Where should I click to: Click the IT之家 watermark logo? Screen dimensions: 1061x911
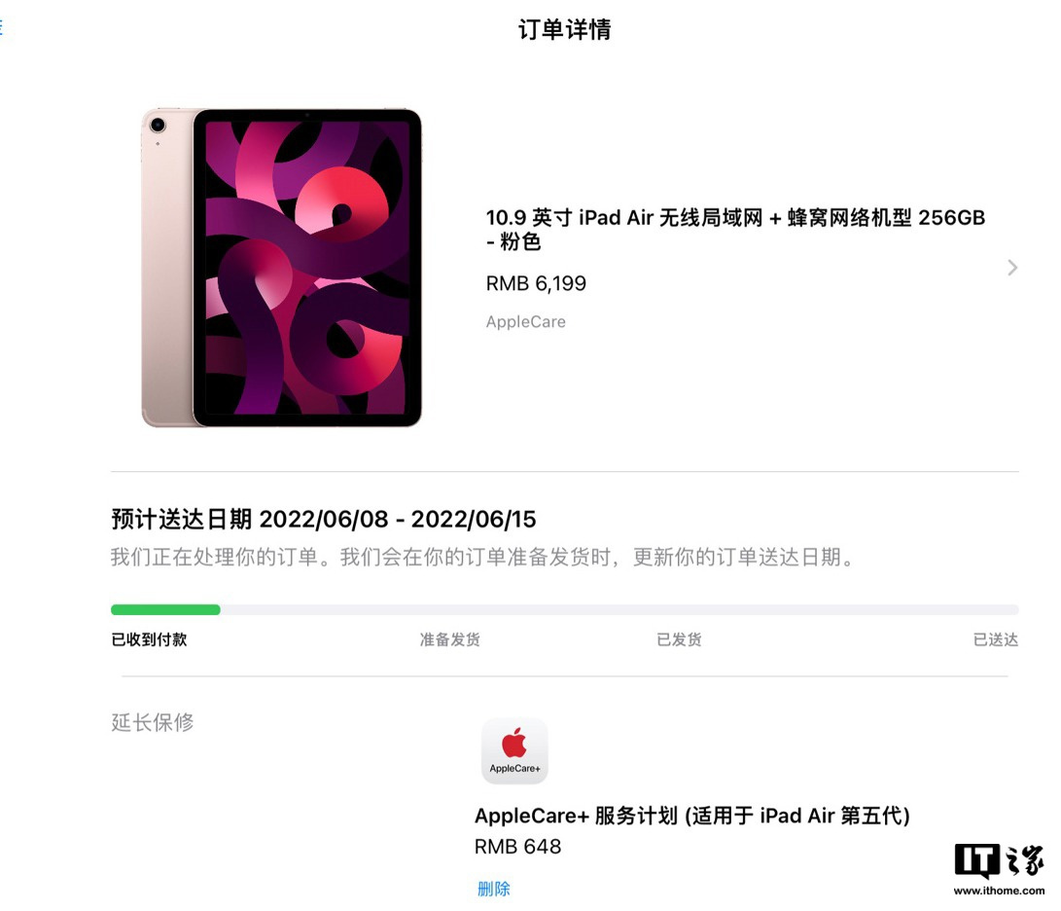pos(999,861)
